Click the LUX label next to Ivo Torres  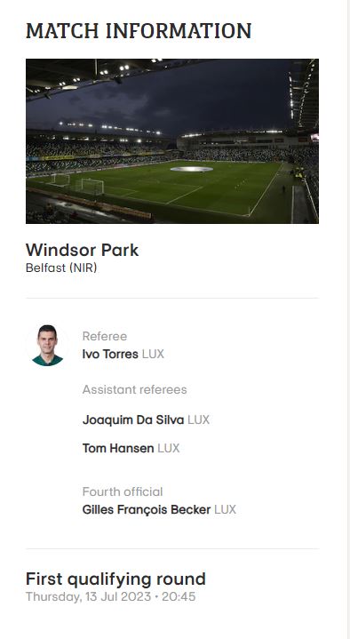coord(153,354)
